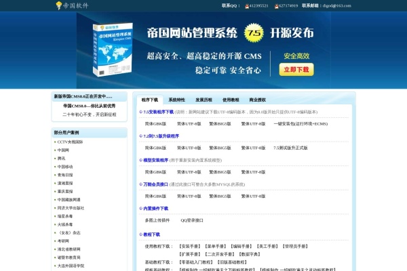The height and width of the screenshot is (271, 407).
Task: Download 一键安装包(运行环境+ECMS)
Action: click(301, 124)
